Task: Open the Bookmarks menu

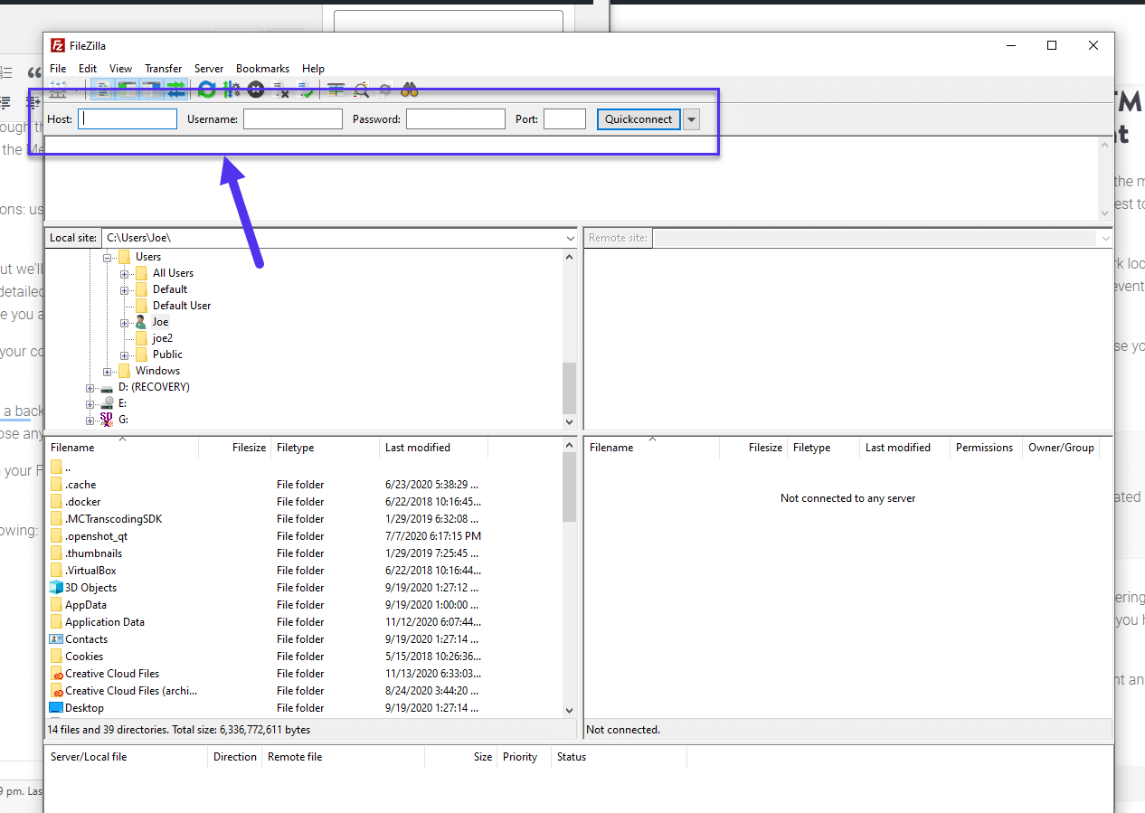Action: [262, 68]
